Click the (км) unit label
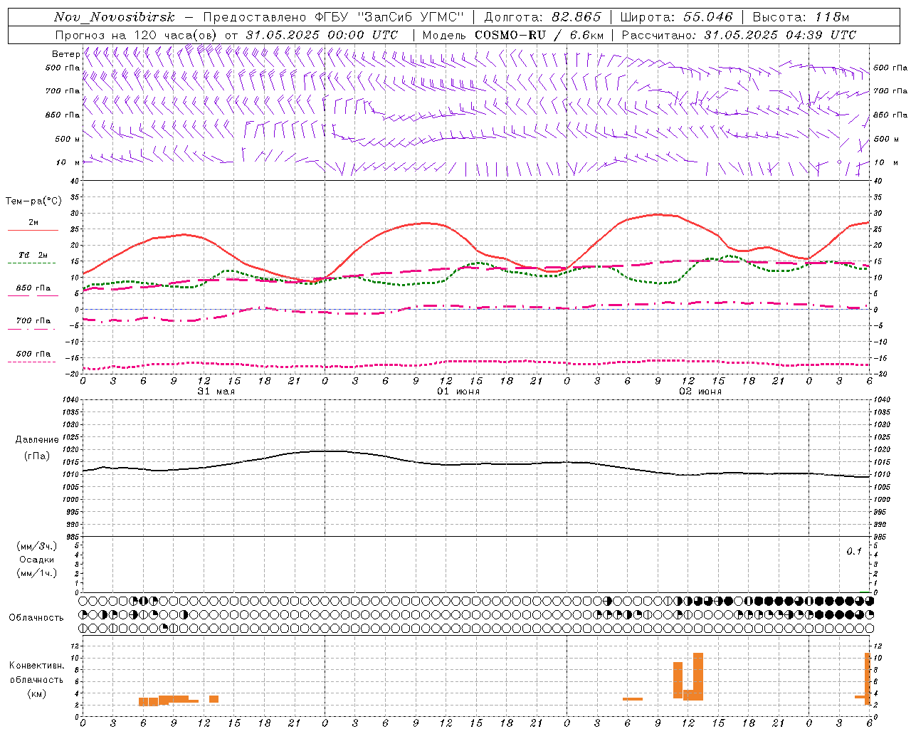911x729 pixels. click(x=36, y=693)
